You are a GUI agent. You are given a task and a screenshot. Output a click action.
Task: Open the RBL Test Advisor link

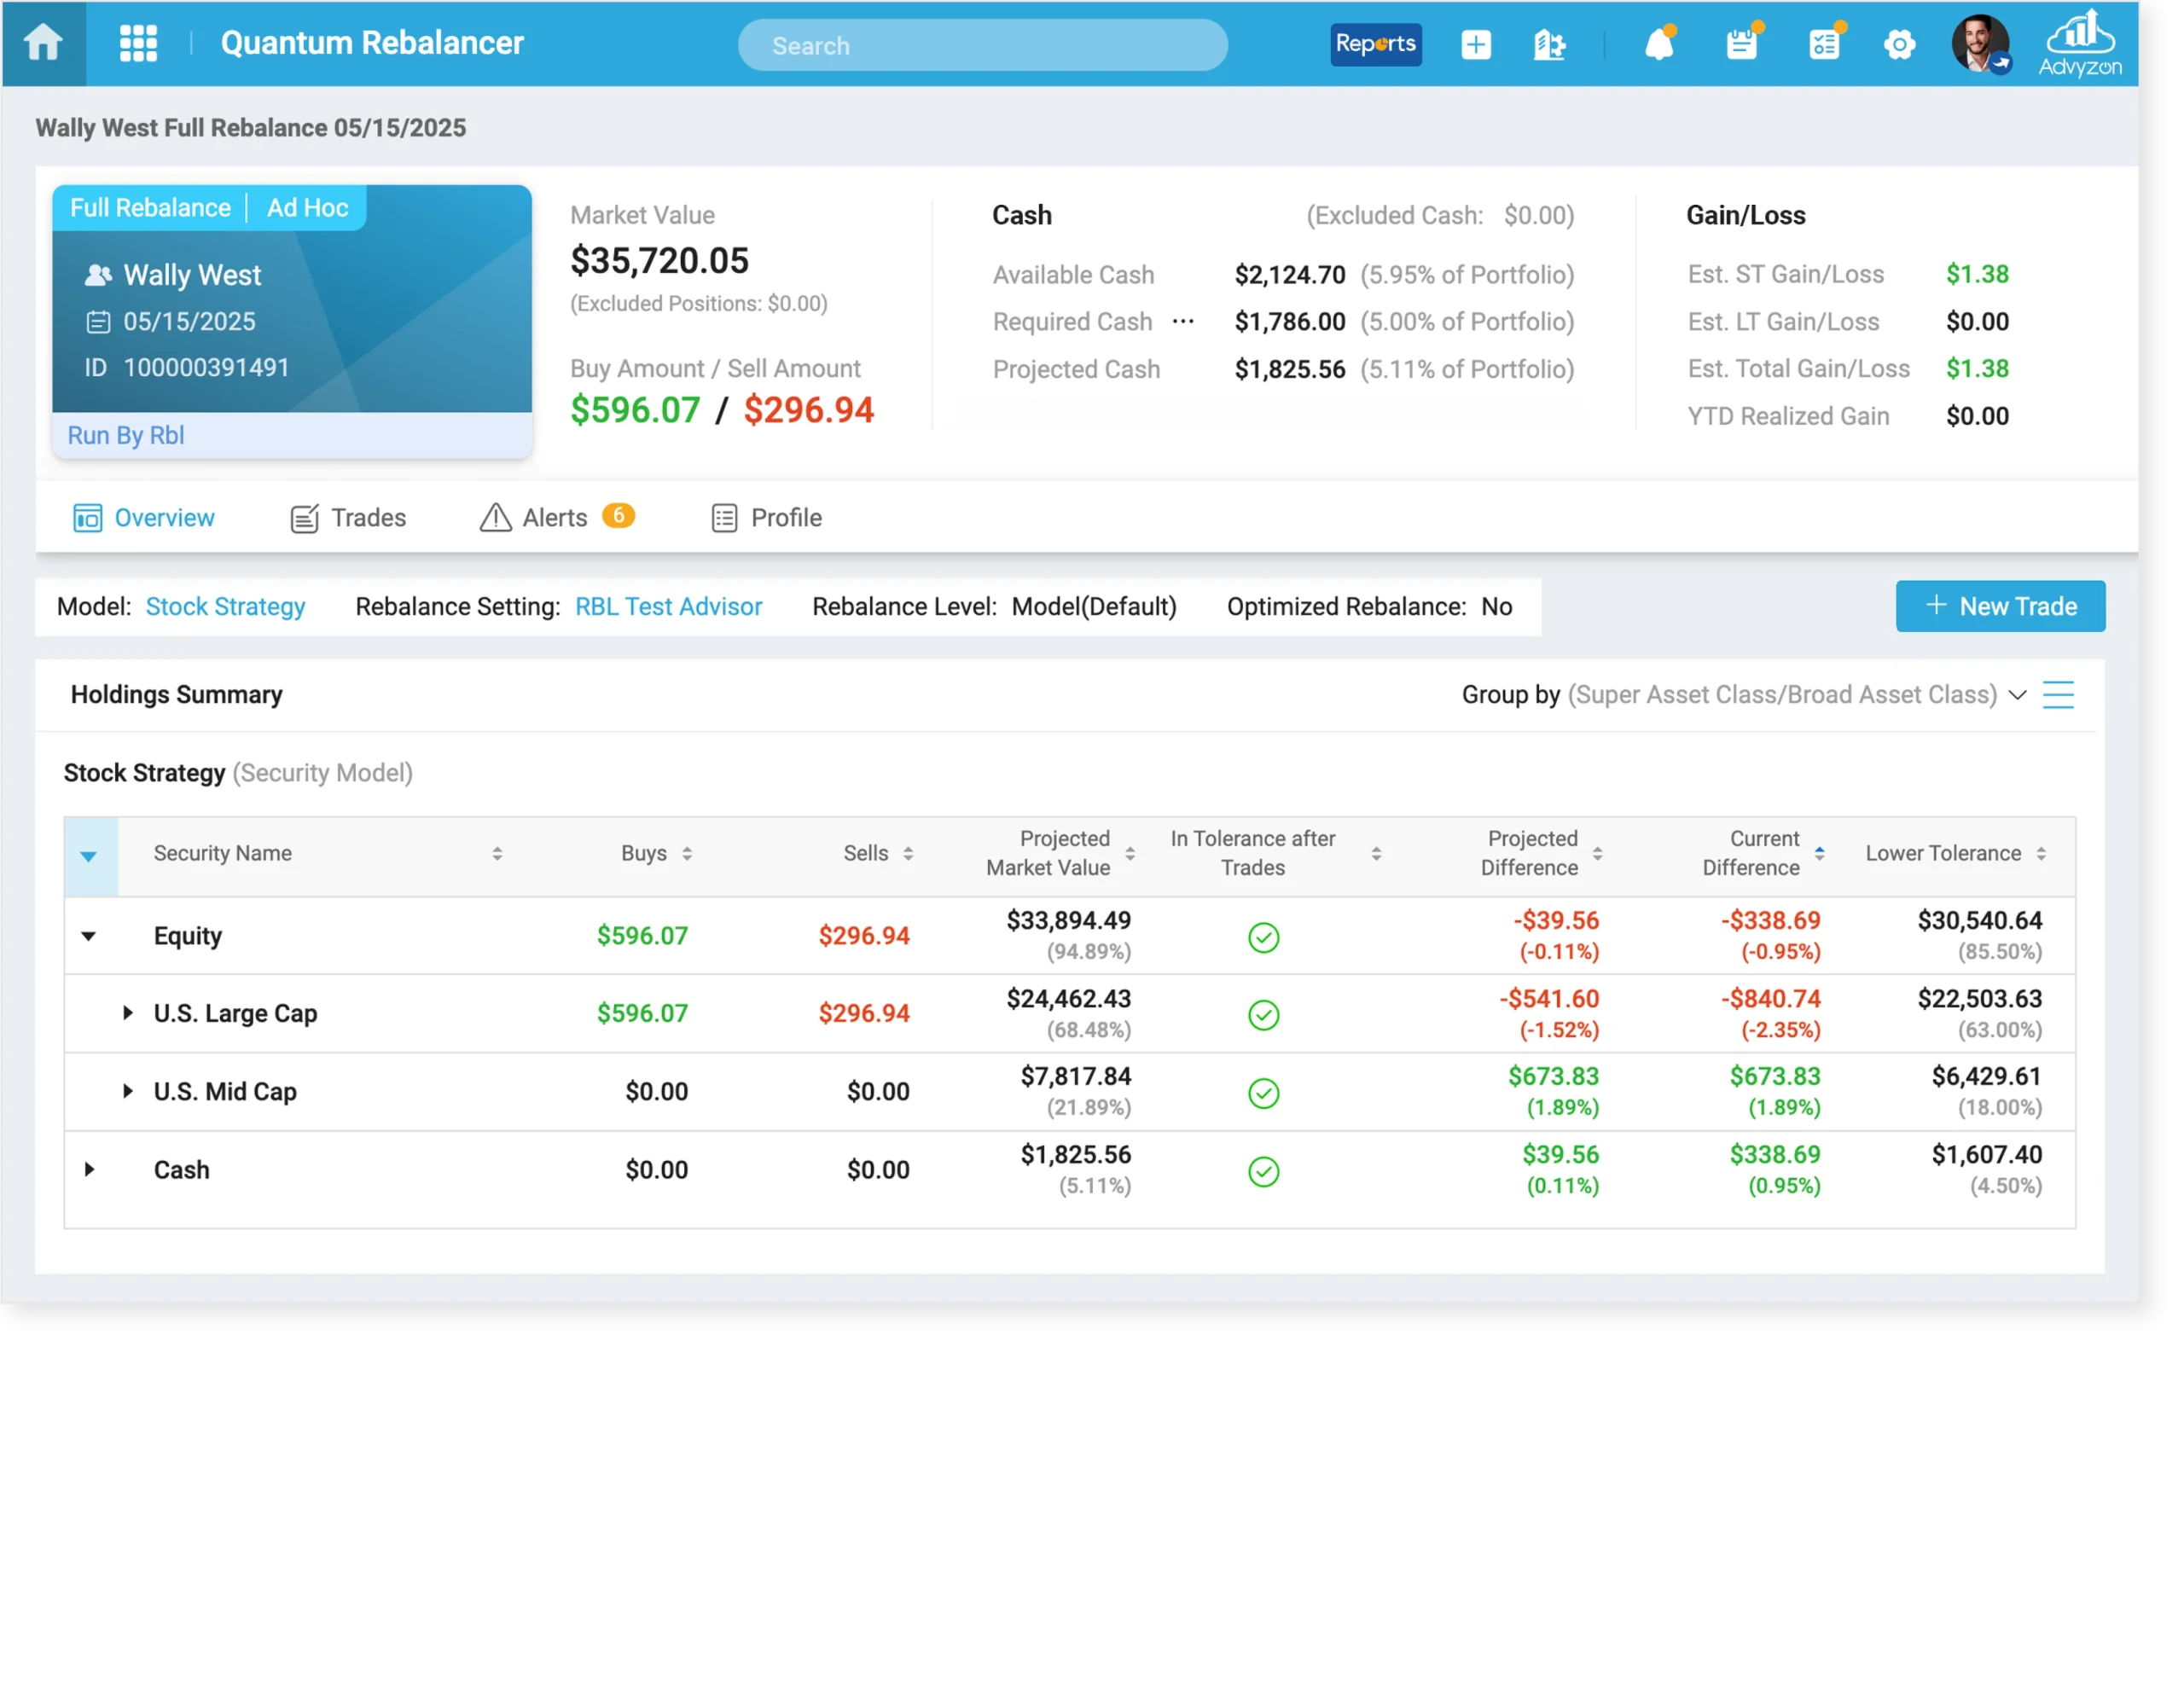click(669, 607)
